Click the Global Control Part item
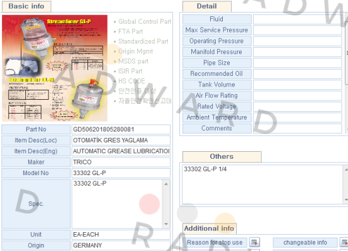This screenshot has height=251, width=348. (145, 22)
